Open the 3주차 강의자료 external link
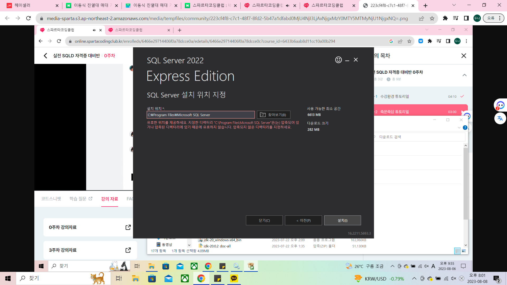The image size is (507, 285). coord(128,250)
